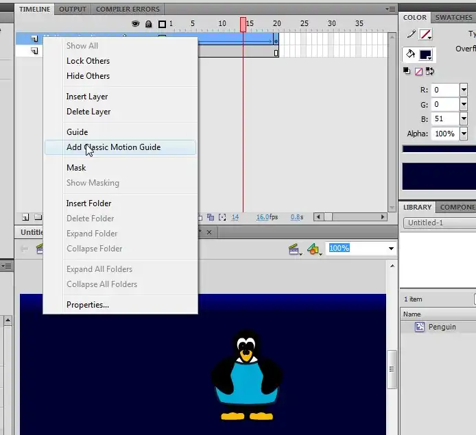
Task: Click the fill color swatch
Action: 425,54
